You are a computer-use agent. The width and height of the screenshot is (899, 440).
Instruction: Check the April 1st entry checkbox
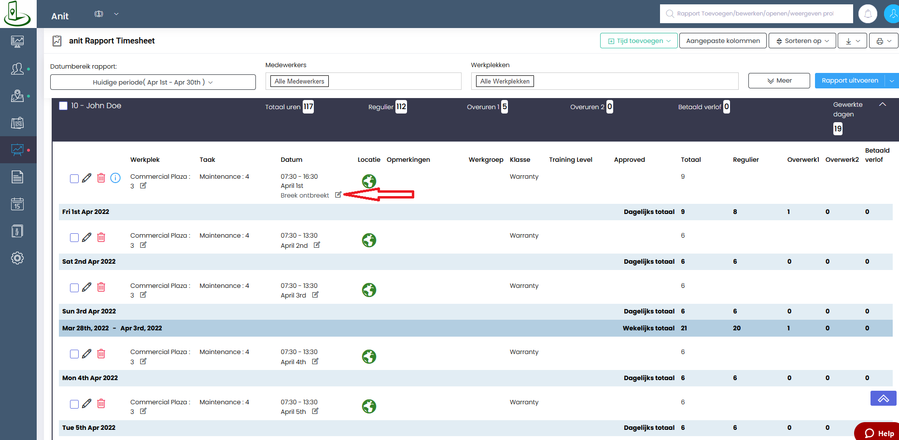(74, 179)
